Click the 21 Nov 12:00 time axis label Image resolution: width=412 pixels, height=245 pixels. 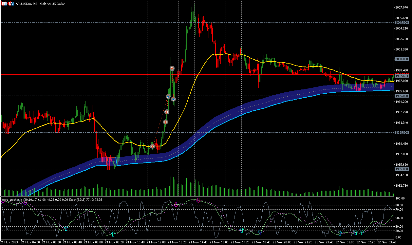pyautogui.click(x=157, y=242)
